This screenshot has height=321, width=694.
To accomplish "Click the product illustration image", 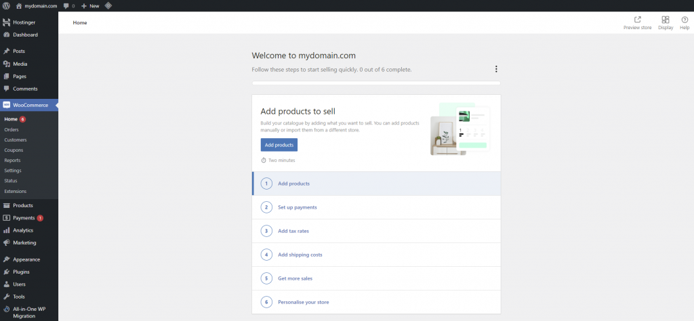I will pyautogui.click(x=459, y=129).
